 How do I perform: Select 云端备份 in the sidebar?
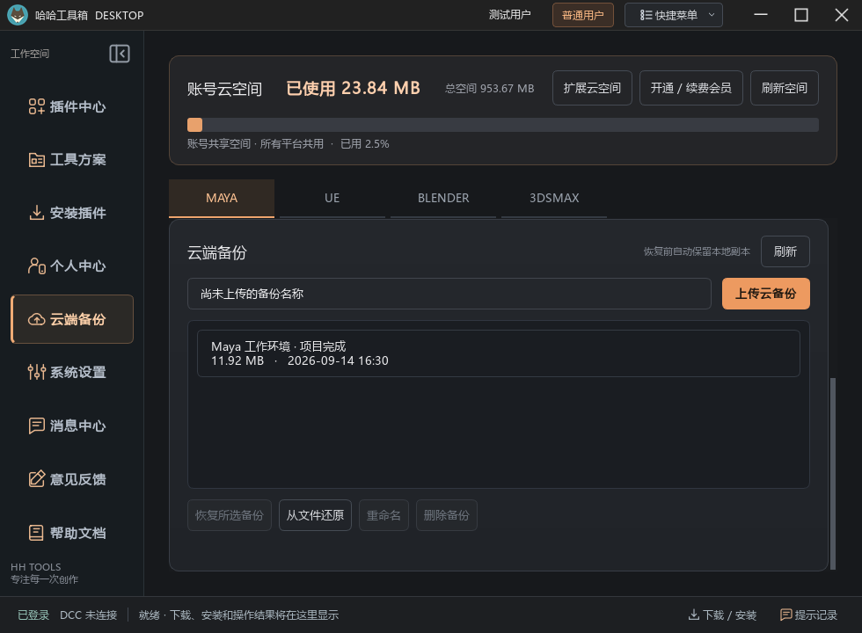pos(72,319)
